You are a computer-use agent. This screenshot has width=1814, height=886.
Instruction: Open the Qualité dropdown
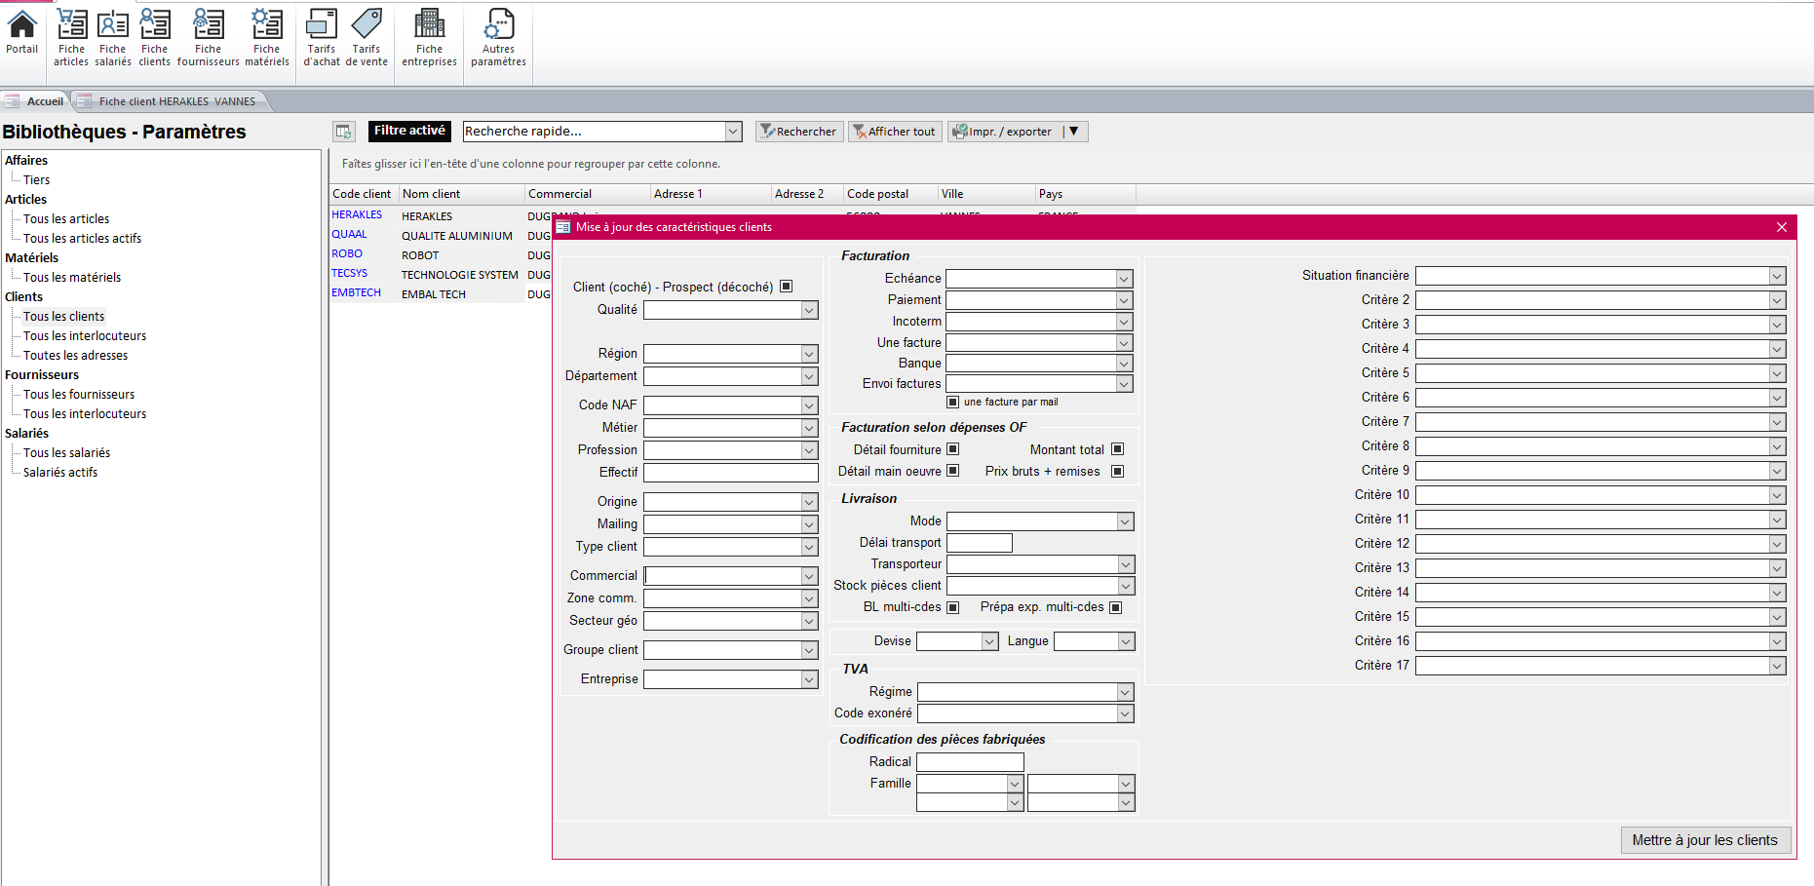tap(809, 309)
